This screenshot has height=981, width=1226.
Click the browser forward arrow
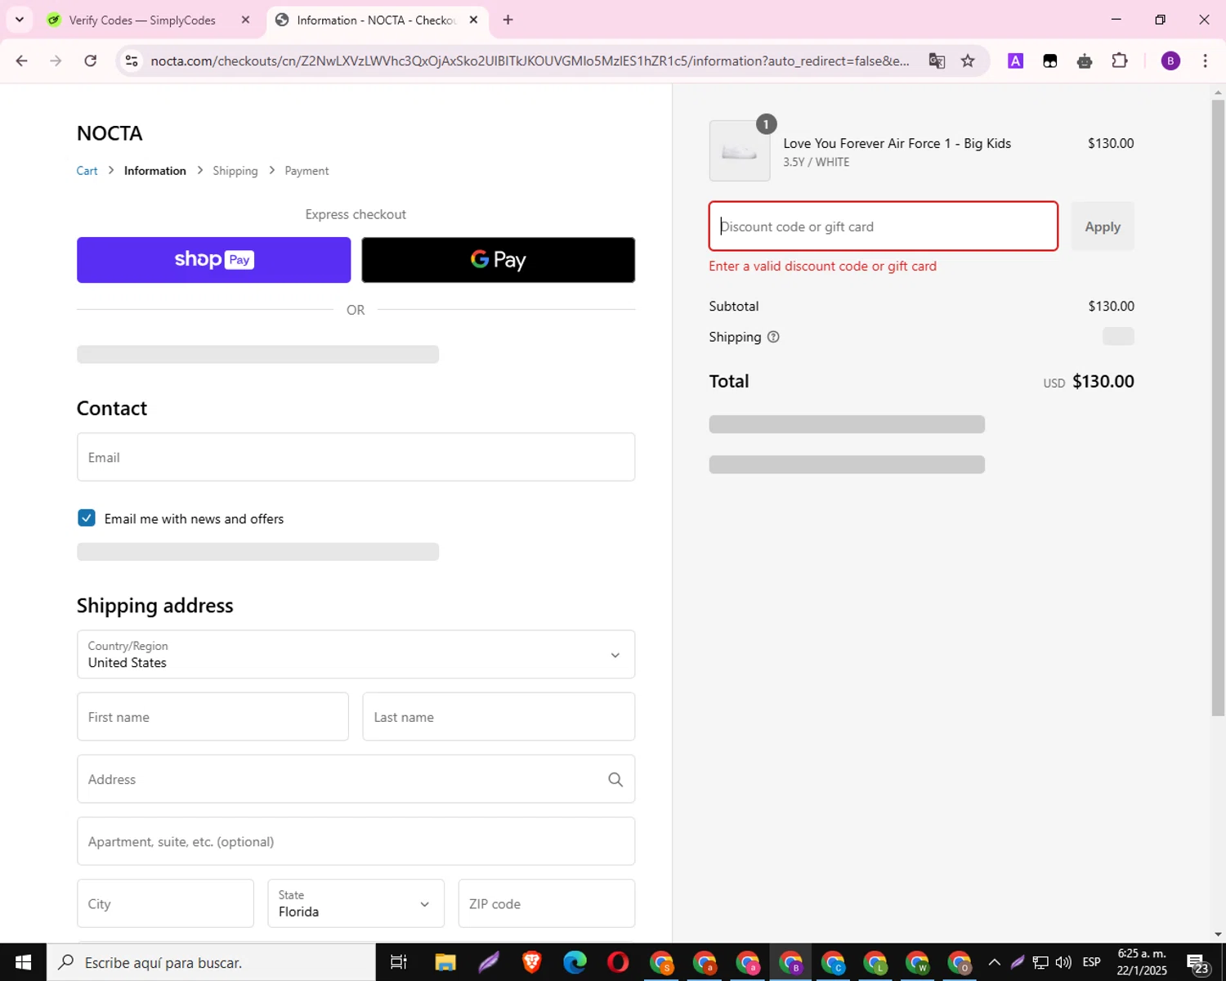coord(56,60)
